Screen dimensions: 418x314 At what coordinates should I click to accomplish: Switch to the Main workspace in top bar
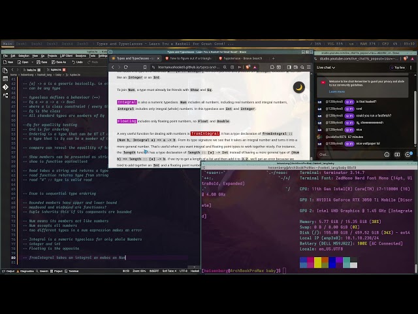click(x=7, y=44)
